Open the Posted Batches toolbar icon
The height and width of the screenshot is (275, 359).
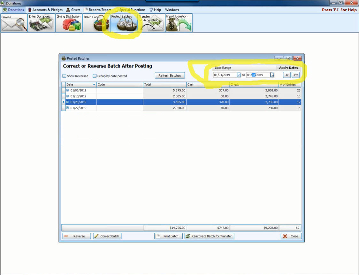pyautogui.click(x=124, y=23)
